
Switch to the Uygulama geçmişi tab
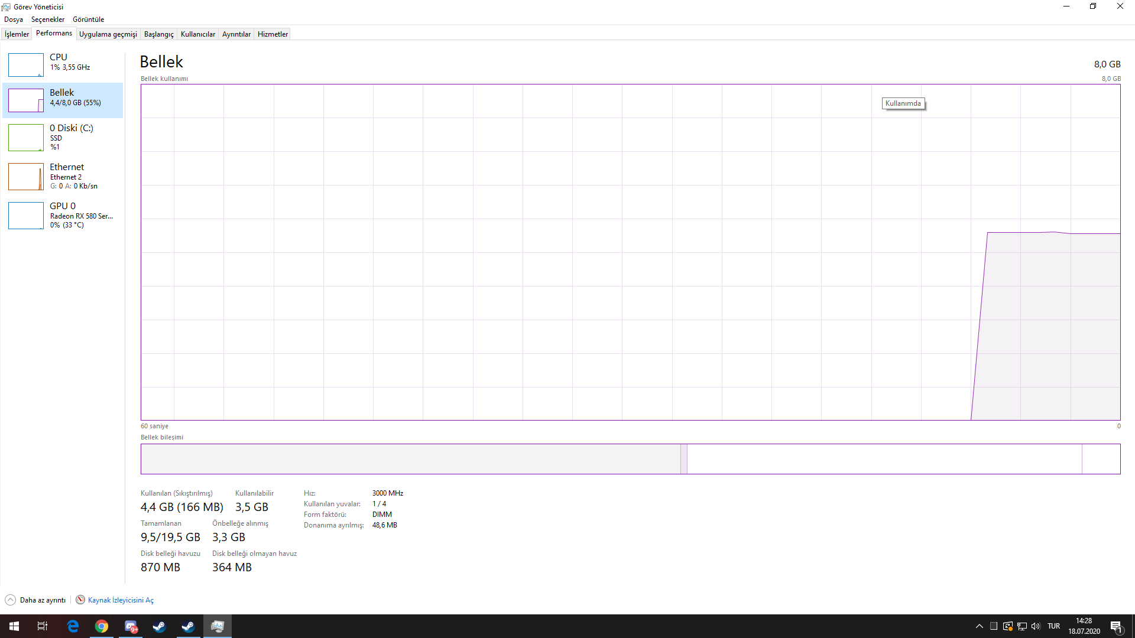pos(108,34)
